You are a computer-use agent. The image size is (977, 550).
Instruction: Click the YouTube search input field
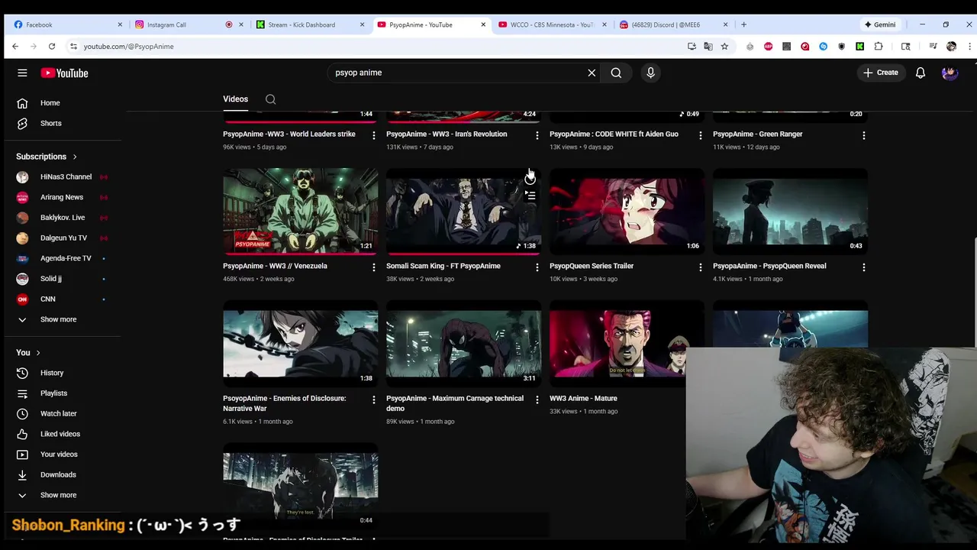click(458, 73)
